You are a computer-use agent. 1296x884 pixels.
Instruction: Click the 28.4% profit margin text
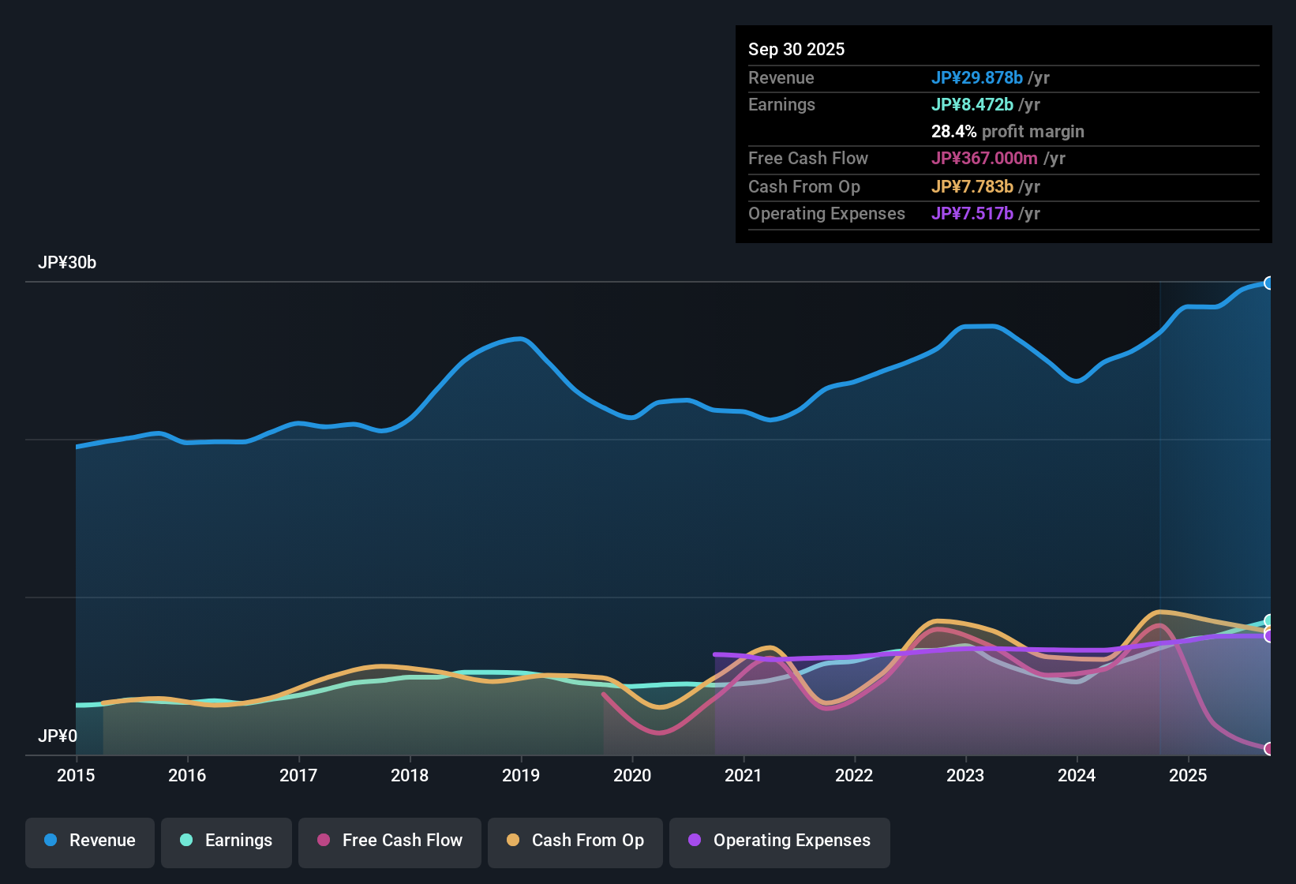(1007, 131)
